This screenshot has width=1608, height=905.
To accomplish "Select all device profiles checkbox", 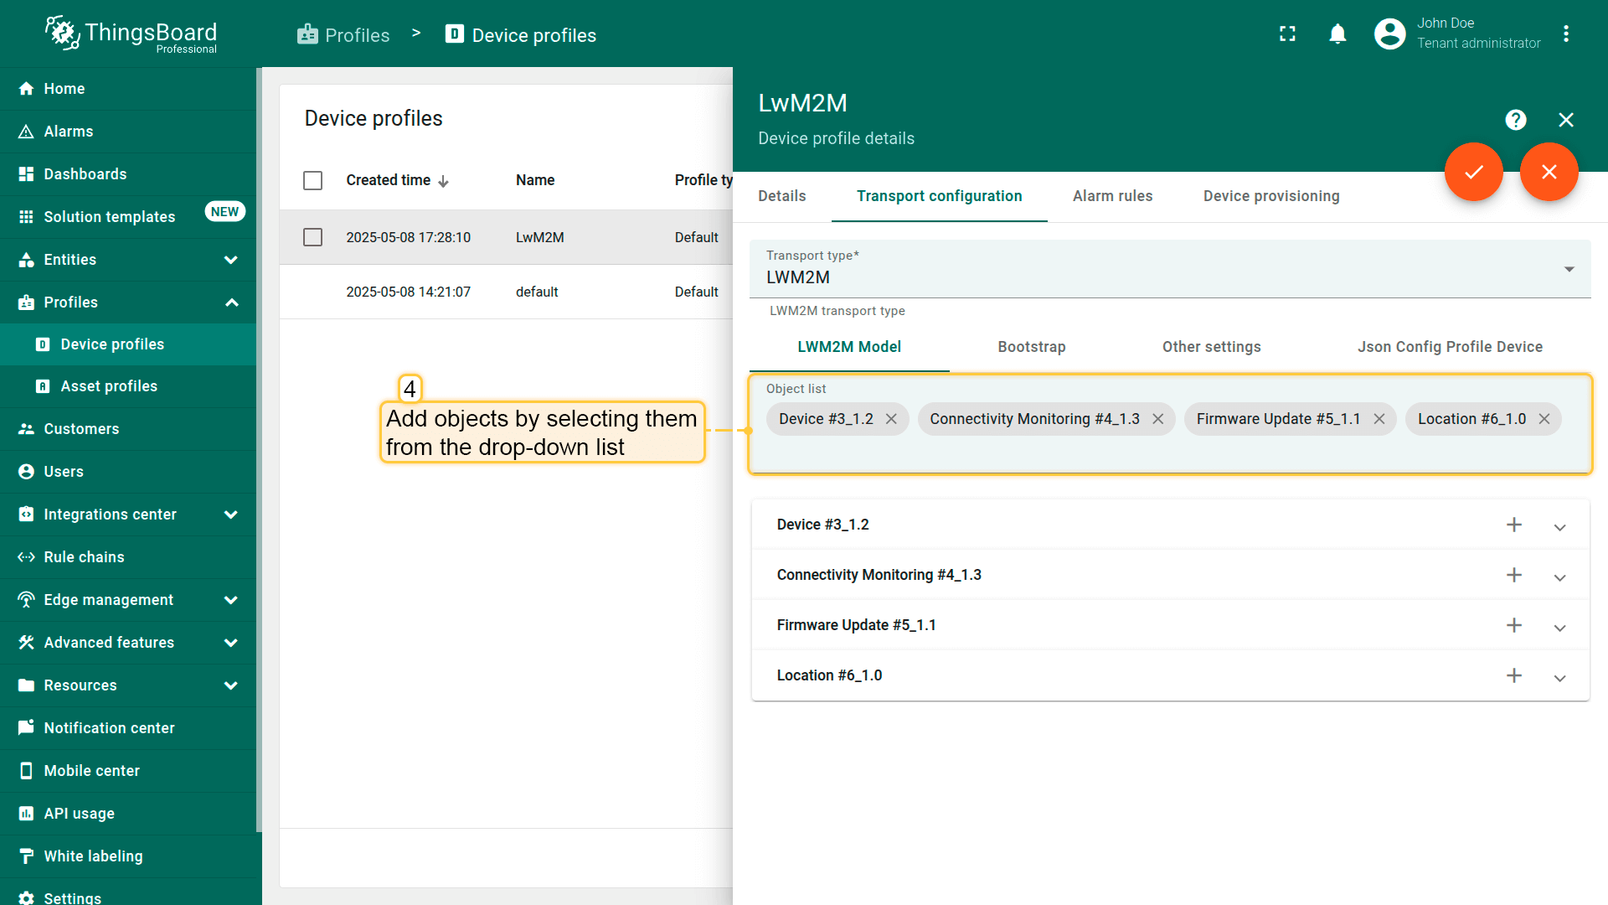I will point(312,180).
